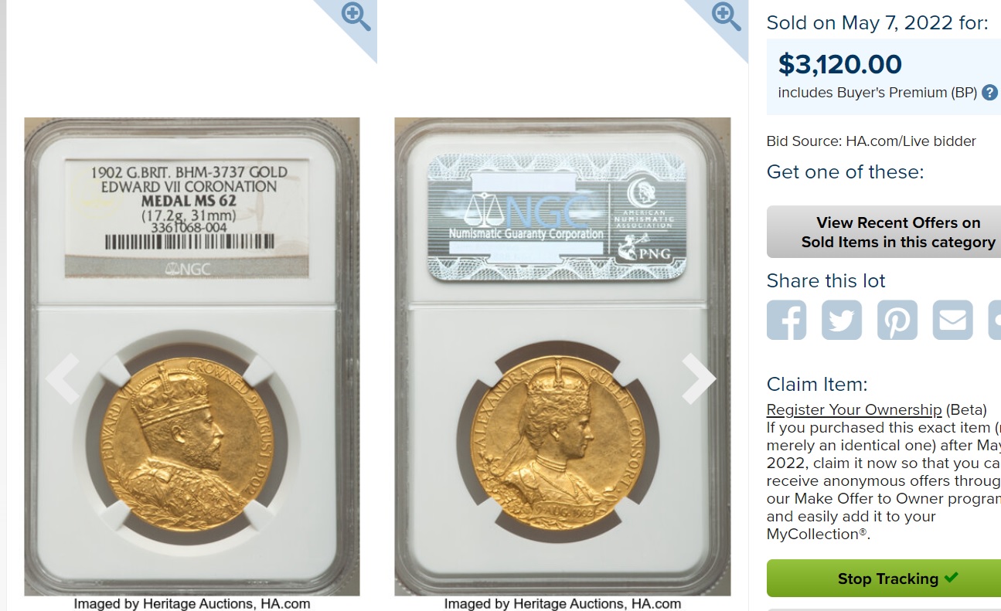Viewport: 1001px width, 611px height.
Task: Share this lot on Facebook
Action: pos(787,320)
